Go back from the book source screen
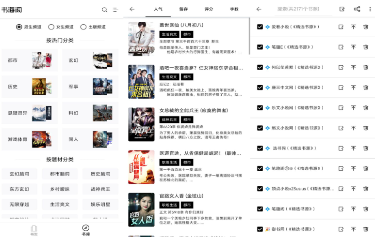375x237 pixels. pos(259,9)
